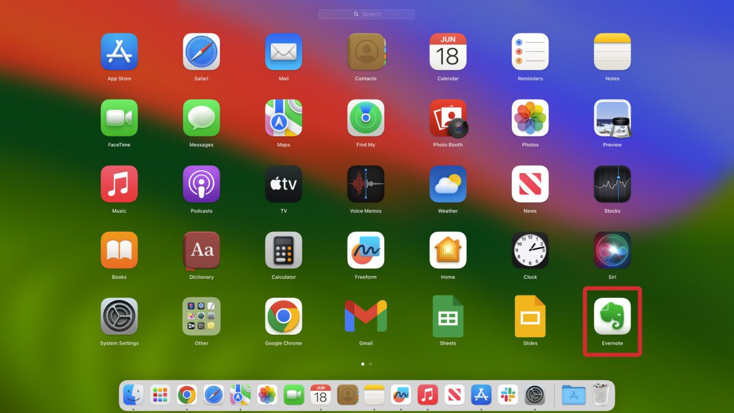Open the Stocks app
This screenshot has height=413, width=734.
point(612,184)
